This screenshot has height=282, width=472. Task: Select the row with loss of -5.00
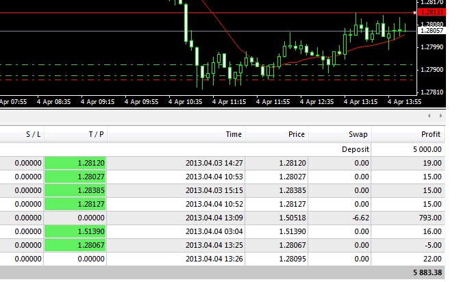click(x=222, y=245)
